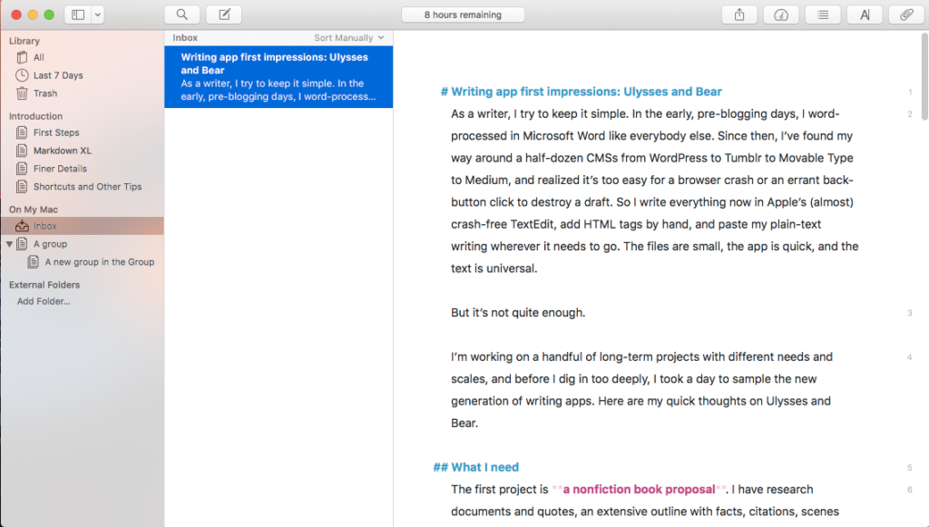Click the Finer Details document icon

pos(22,169)
